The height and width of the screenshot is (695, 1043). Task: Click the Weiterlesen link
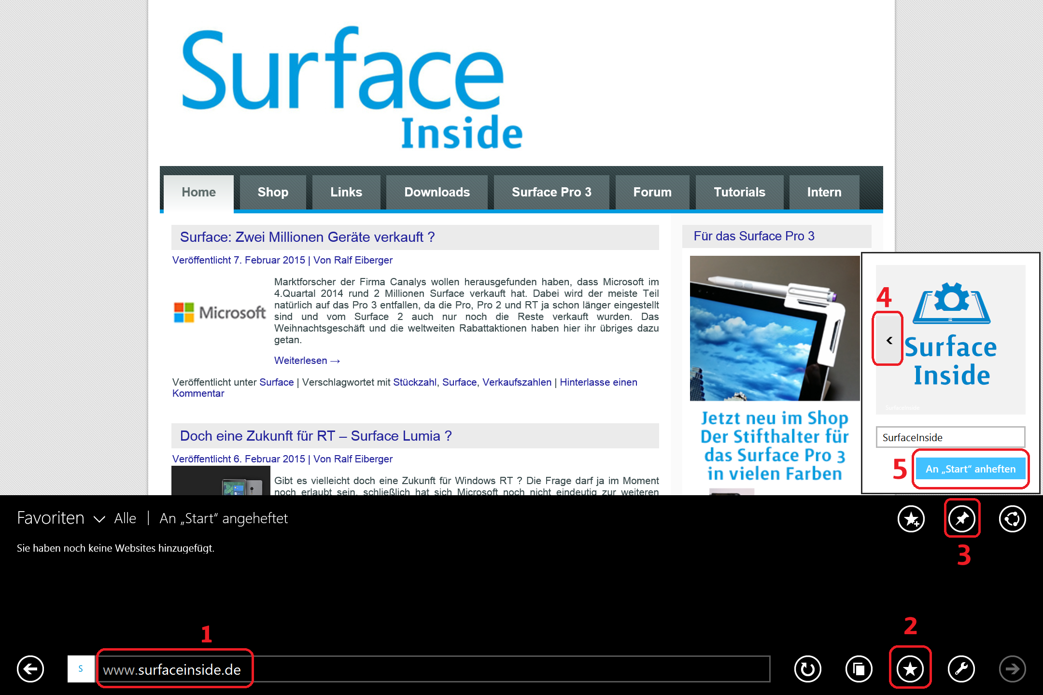(307, 361)
